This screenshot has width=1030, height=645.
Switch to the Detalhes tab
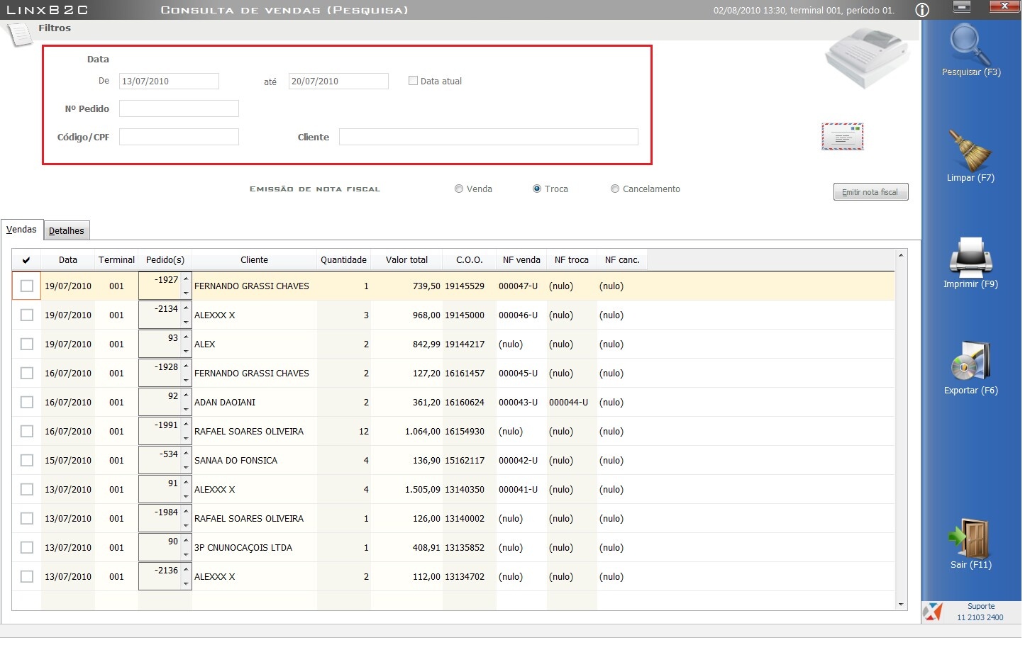[x=67, y=231]
